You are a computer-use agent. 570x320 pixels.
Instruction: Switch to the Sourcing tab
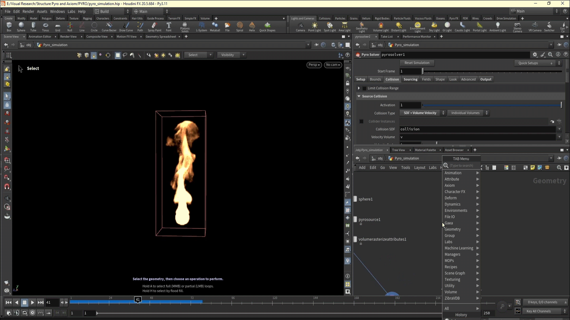point(410,79)
